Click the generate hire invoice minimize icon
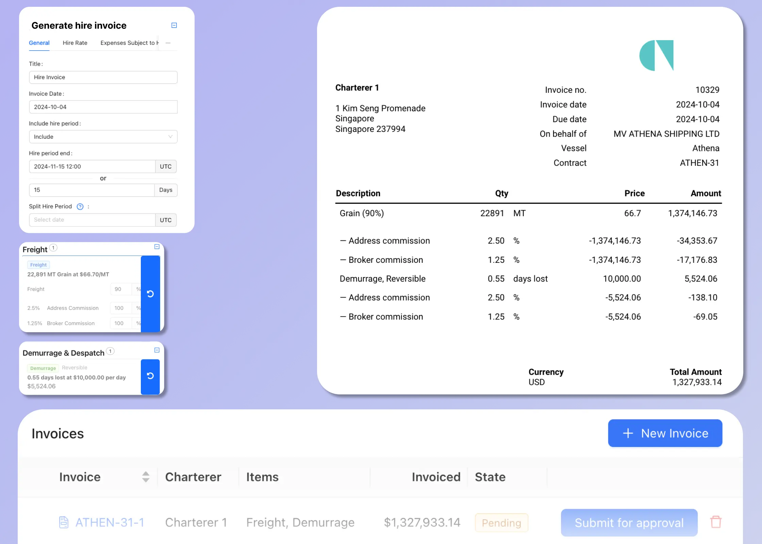Screen dimensions: 762x544 point(174,25)
